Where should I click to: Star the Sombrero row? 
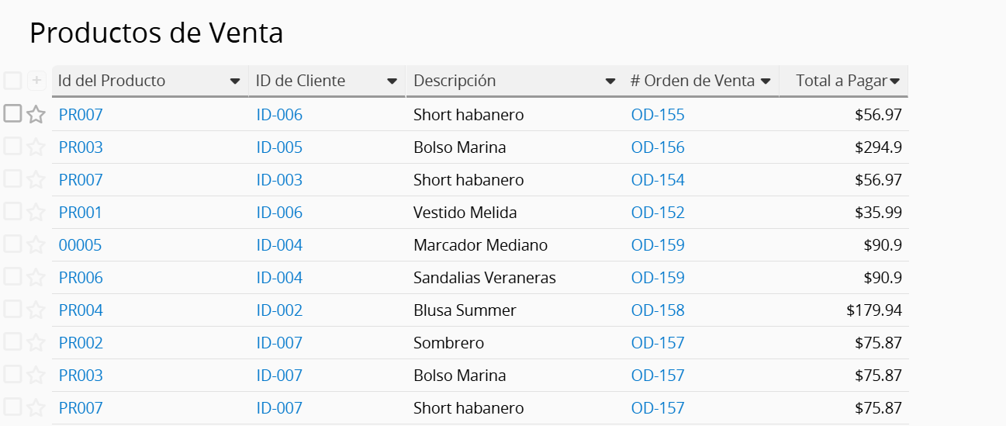36,343
